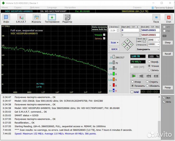
Task: Click the reverse scan direction arrow
Action: [x=141, y=76]
